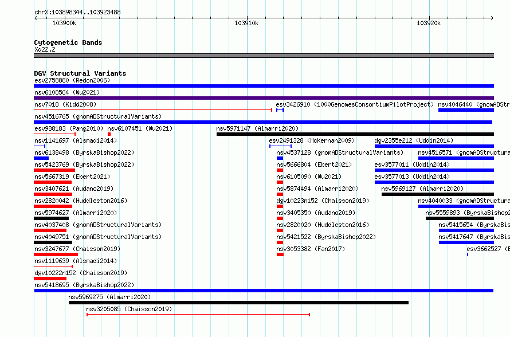
Task: Open the nsv4516765 (gnomADStructuralVariants) entry
Action: [x=98, y=116]
